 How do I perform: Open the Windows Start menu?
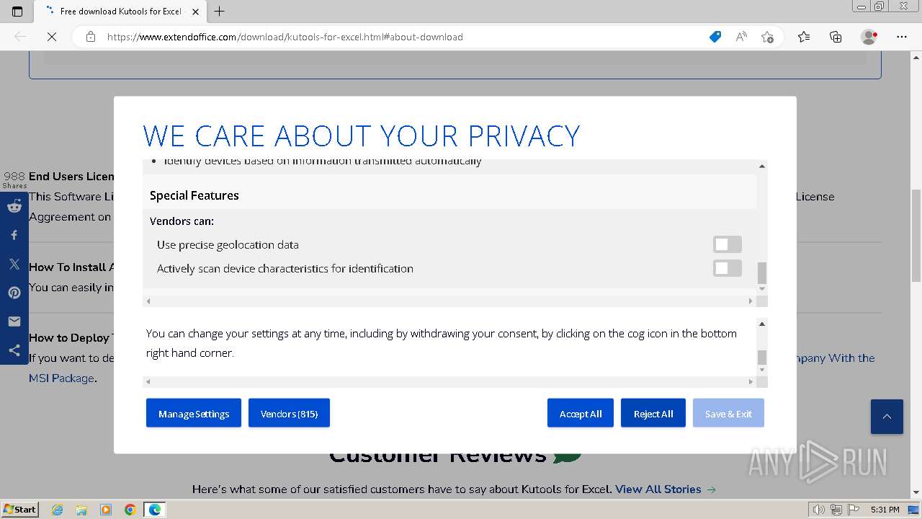[20, 509]
